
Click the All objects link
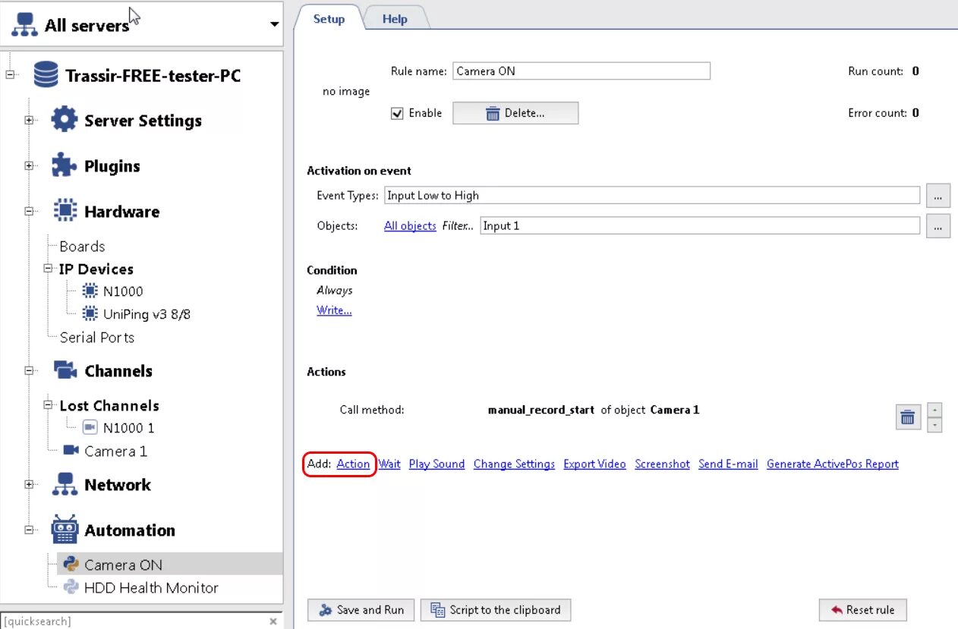pos(410,225)
